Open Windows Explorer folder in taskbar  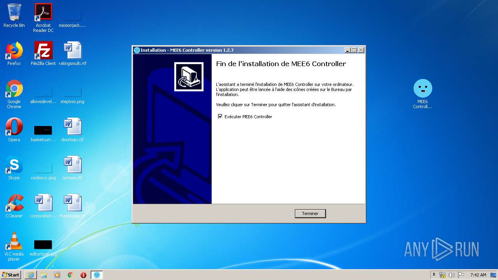44,275
